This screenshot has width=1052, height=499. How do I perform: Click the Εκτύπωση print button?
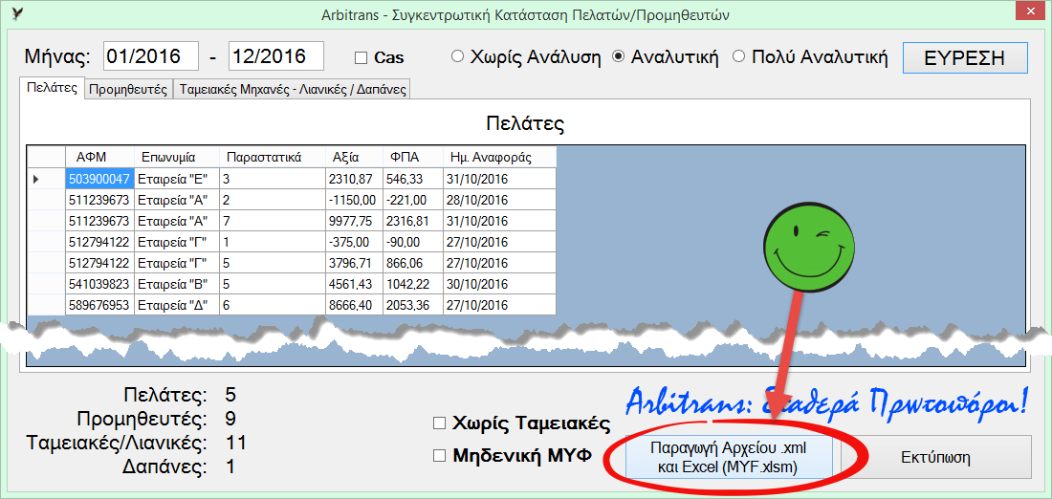coord(936,458)
